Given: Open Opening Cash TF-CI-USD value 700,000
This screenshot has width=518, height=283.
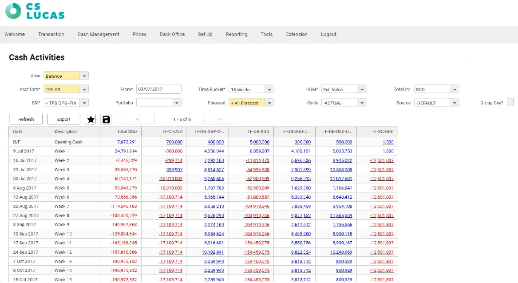Looking at the screenshot, I should point(174,142).
